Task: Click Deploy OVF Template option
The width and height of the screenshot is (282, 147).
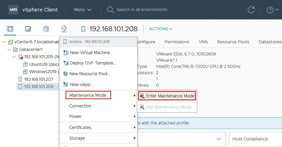Action: pos(93,63)
